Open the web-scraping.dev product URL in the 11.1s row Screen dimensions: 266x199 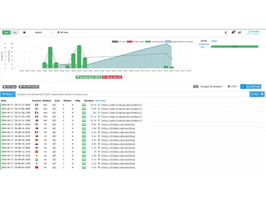click(121, 105)
